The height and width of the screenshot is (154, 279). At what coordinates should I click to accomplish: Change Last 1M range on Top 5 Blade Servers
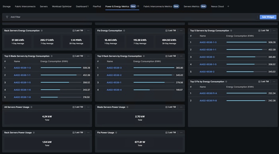[x=78, y=56]
